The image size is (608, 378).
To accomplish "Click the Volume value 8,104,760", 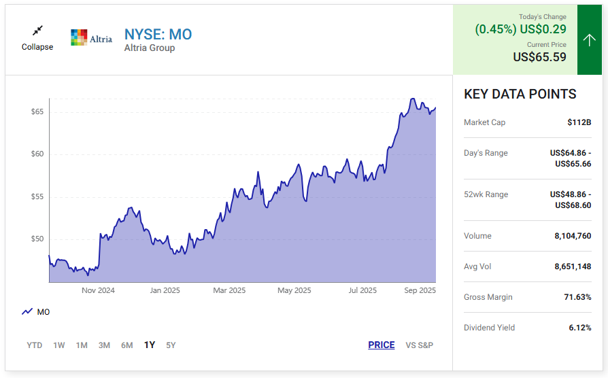I will 573,236.
